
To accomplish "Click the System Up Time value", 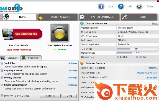I will (x=133, y=32).
